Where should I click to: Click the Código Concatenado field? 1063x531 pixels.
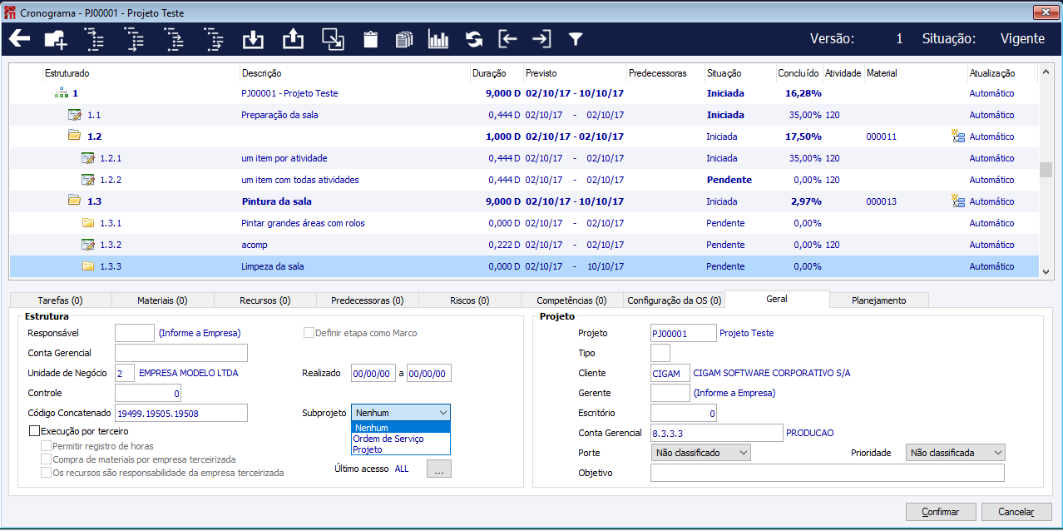point(181,413)
